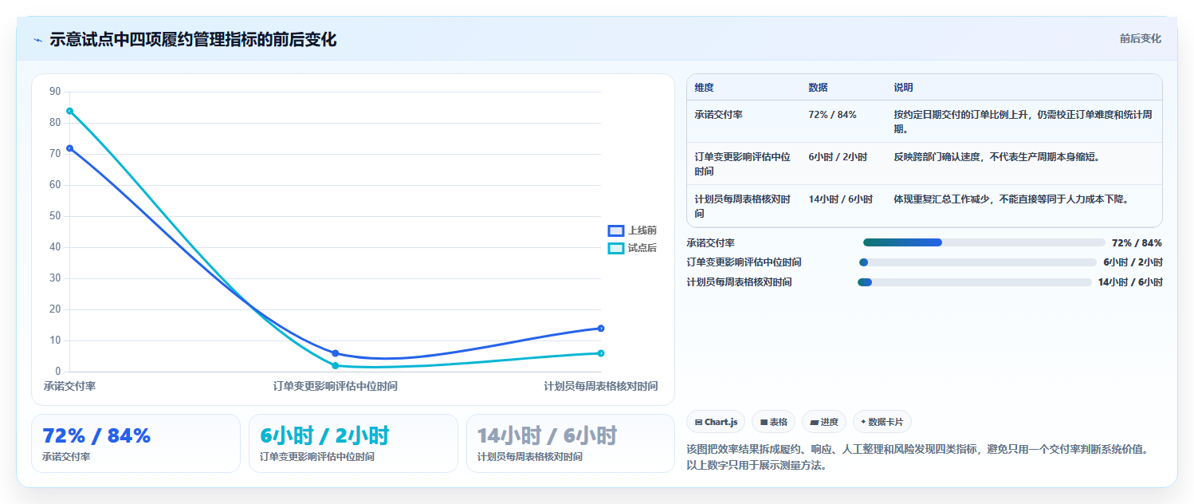Click the lightning icon beside the title
The height and width of the screenshot is (504, 1194).
pos(37,40)
